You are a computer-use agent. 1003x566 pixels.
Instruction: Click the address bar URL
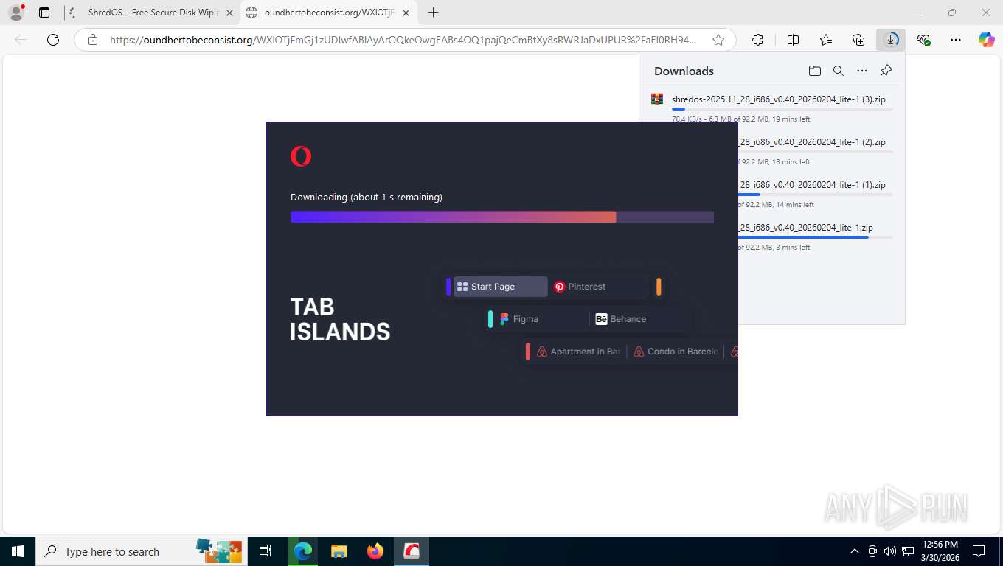pyautogui.click(x=403, y=40)
